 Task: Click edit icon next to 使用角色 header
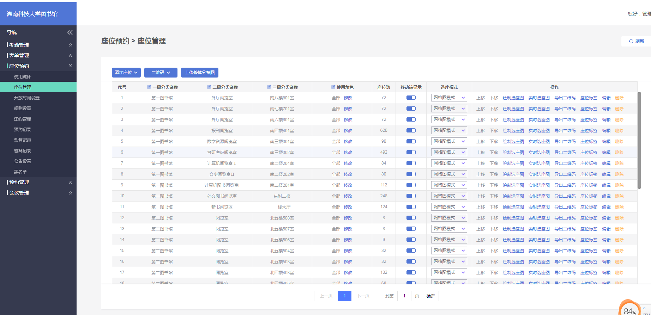click(333, 87)
